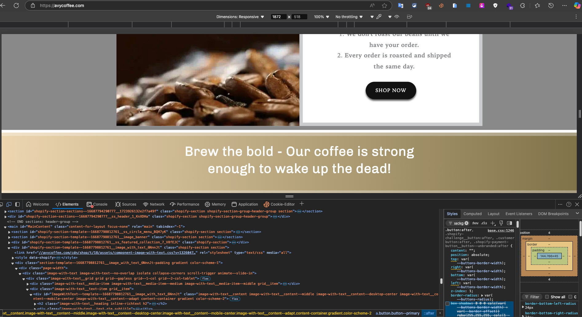Check the Show all checkbox

547,297
